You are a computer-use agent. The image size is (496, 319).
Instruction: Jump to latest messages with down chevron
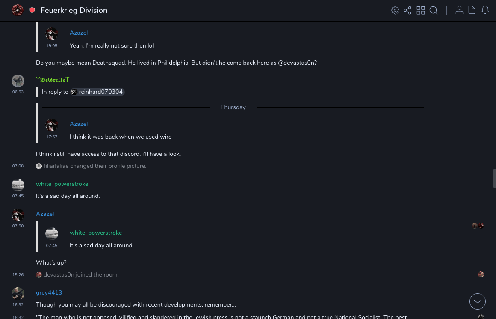coord(477,301)
